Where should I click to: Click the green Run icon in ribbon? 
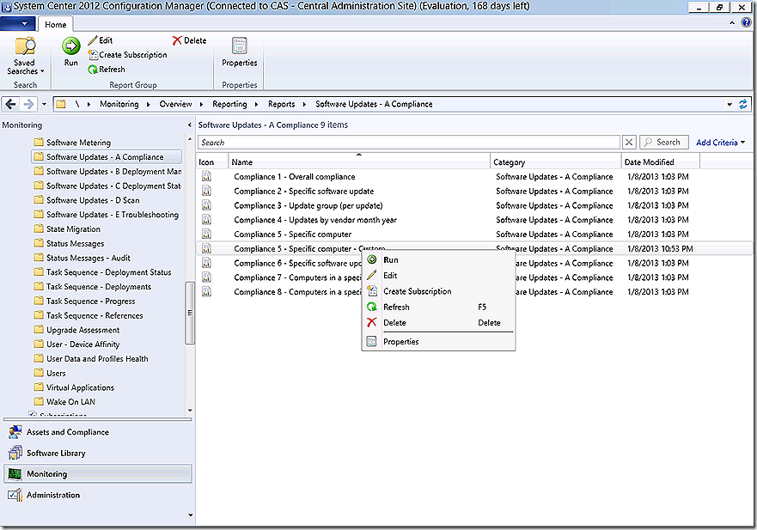[71, 46]
